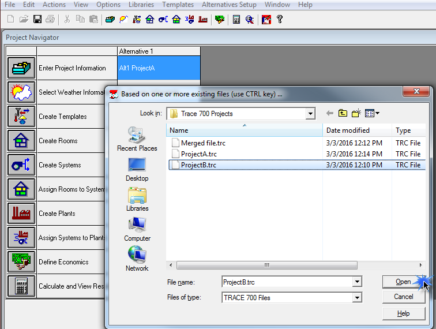Click Assign Systems to Plants navigator button
The width and height of the screenshot is (436, 329).
(x=21, y=237)
